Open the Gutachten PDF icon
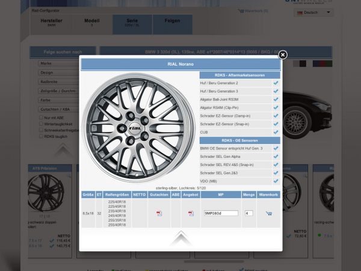Viewport: 361px width, 271px height. pyautogui.click(x=159, y=213)
